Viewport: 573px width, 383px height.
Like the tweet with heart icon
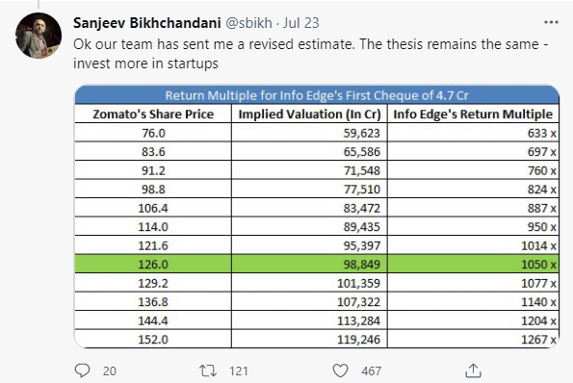[340, 370]
